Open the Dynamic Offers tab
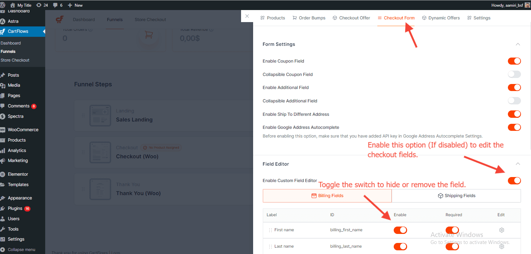531x254 pixels. [441, 18]
